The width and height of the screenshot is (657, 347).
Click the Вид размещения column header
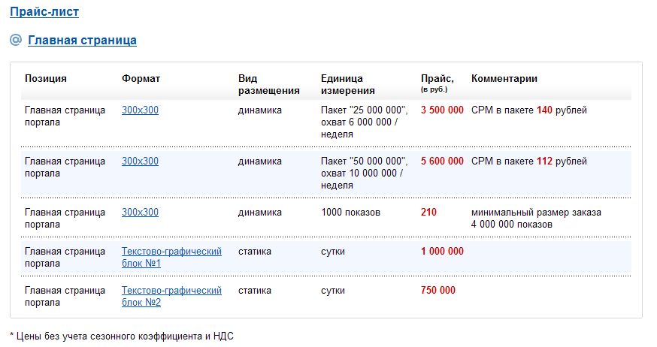[268, 85]
